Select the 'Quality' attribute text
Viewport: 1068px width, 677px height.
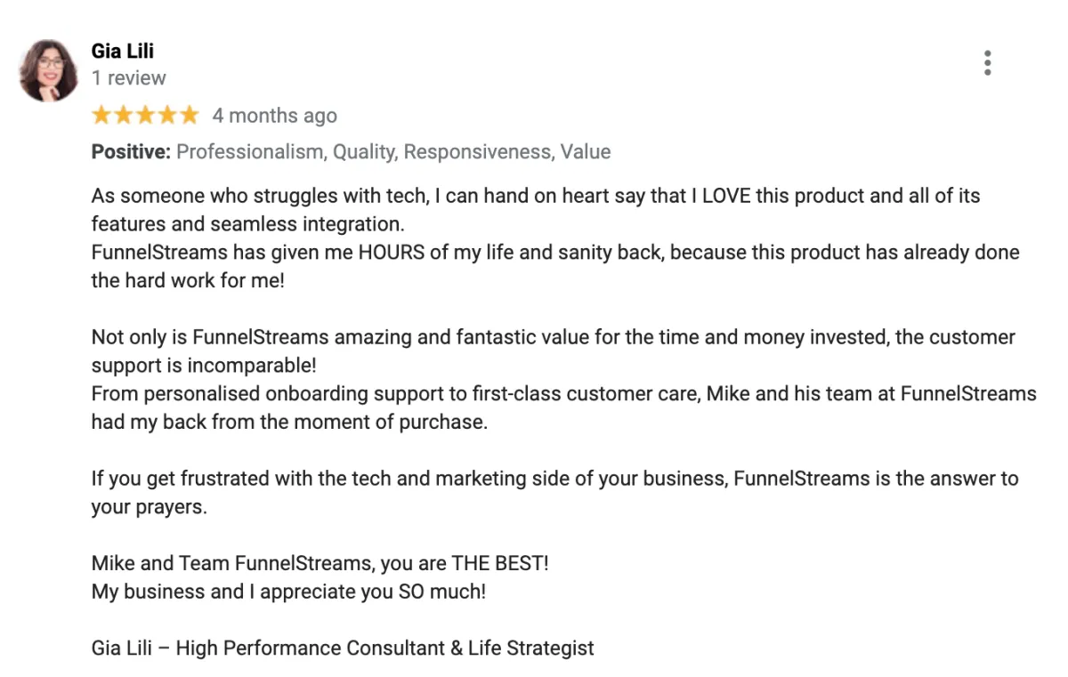tap(366, 152)
